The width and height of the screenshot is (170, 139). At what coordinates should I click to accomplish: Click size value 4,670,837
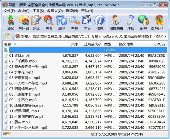[70, 56]
